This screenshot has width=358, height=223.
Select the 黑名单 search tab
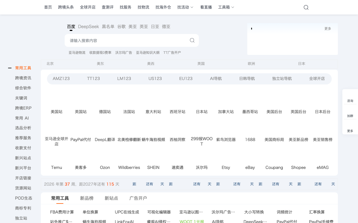coord(108,26)
